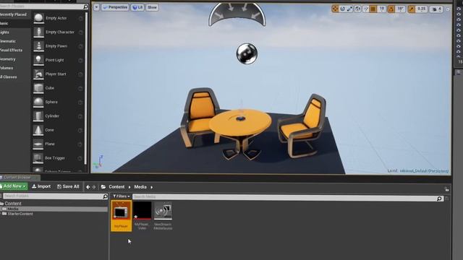The width and height of the screenshot is (463, 260).
Task: Click the Import button
Action: (x=41, y=186)
